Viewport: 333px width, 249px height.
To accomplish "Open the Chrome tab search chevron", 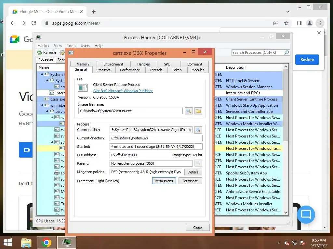I will point(288,12).
